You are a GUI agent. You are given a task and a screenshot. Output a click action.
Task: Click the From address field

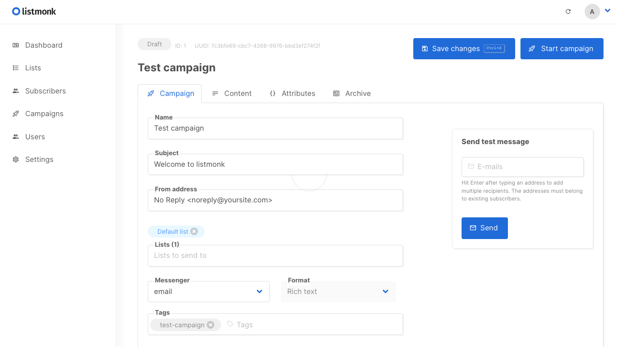[x=275, y=200]
